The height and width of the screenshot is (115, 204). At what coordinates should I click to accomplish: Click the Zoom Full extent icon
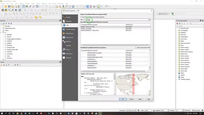pyautogui.click(x=37, y=6)
